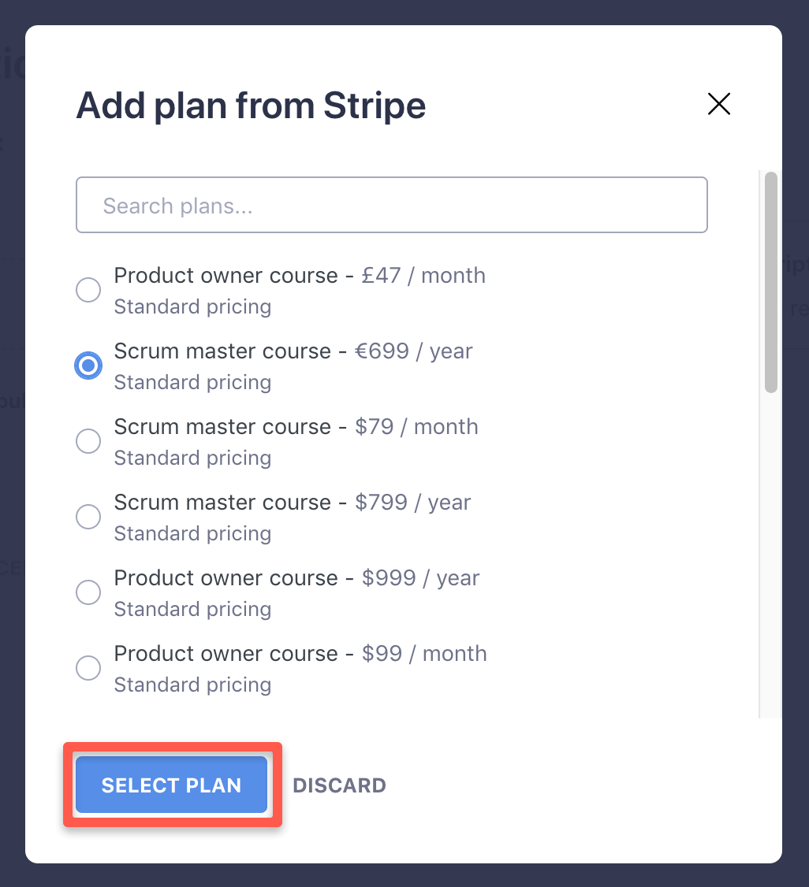The image size is (809, 887).
Task: Click the DISCARD button
Action: [339, 785]
